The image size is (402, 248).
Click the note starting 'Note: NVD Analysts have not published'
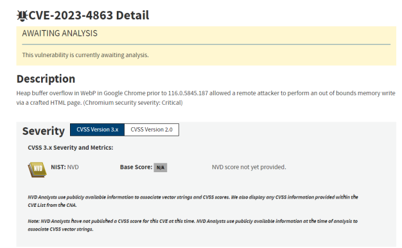click(193, 225)
